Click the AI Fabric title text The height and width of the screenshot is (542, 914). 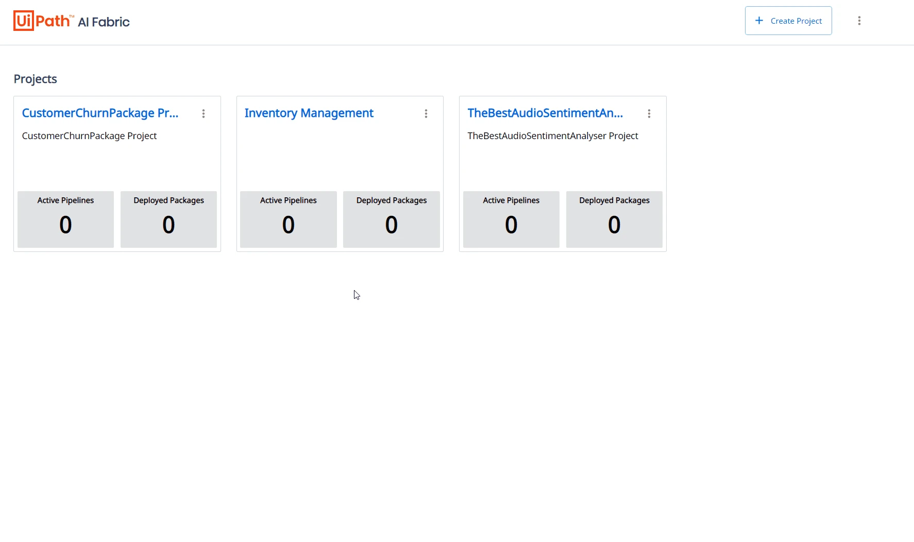point(104,22)
